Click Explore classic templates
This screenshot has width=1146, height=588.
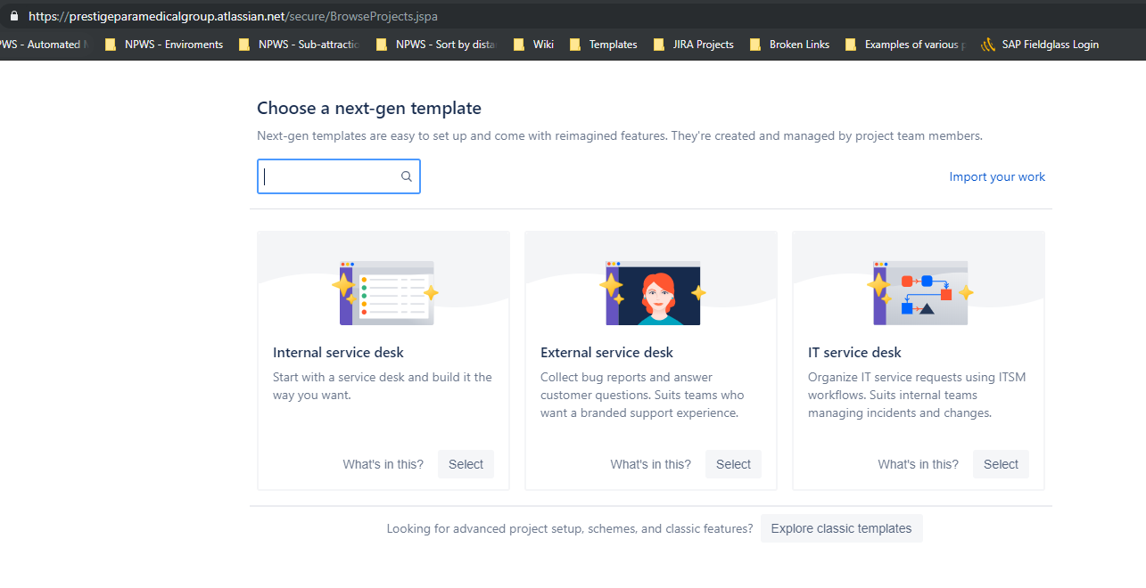pyautogui.click(x=841, y=527)
